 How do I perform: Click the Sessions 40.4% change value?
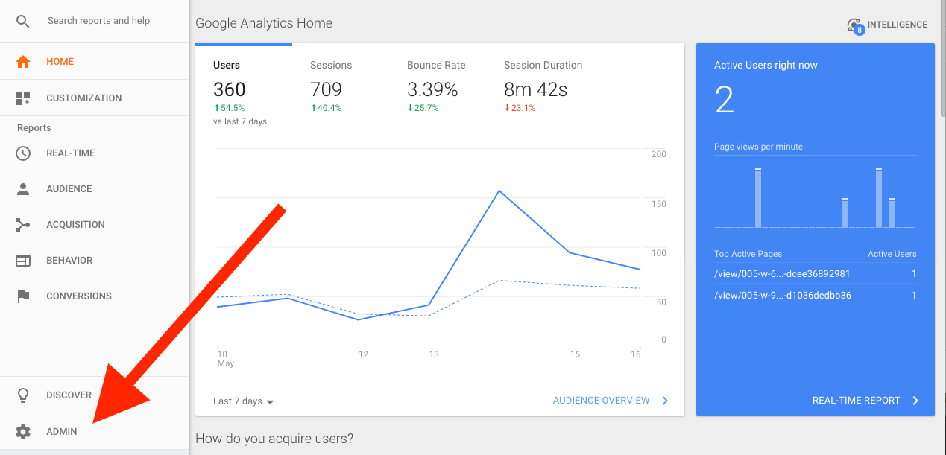pyautogui.click(x=326, y=108)
